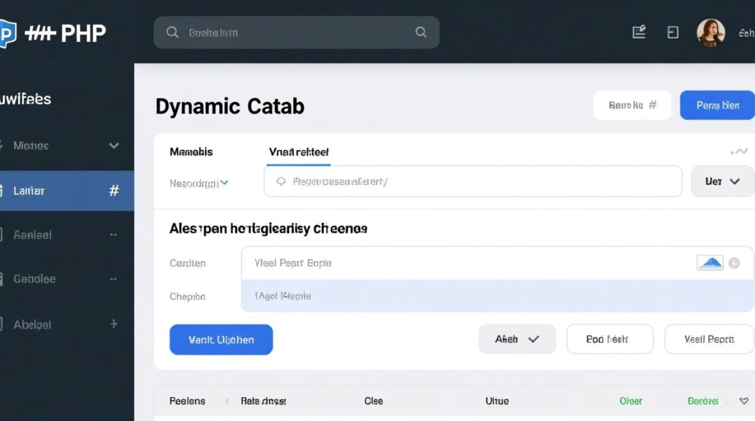The width and height of the screenshot is (755, 421).
Task: Open the notes icon in the top header
Action: point(639,33)
